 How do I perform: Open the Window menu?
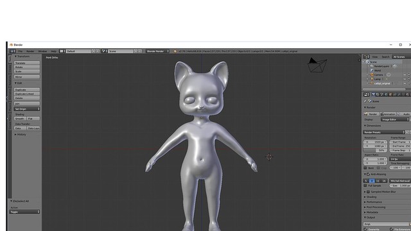tap(42, 51)
